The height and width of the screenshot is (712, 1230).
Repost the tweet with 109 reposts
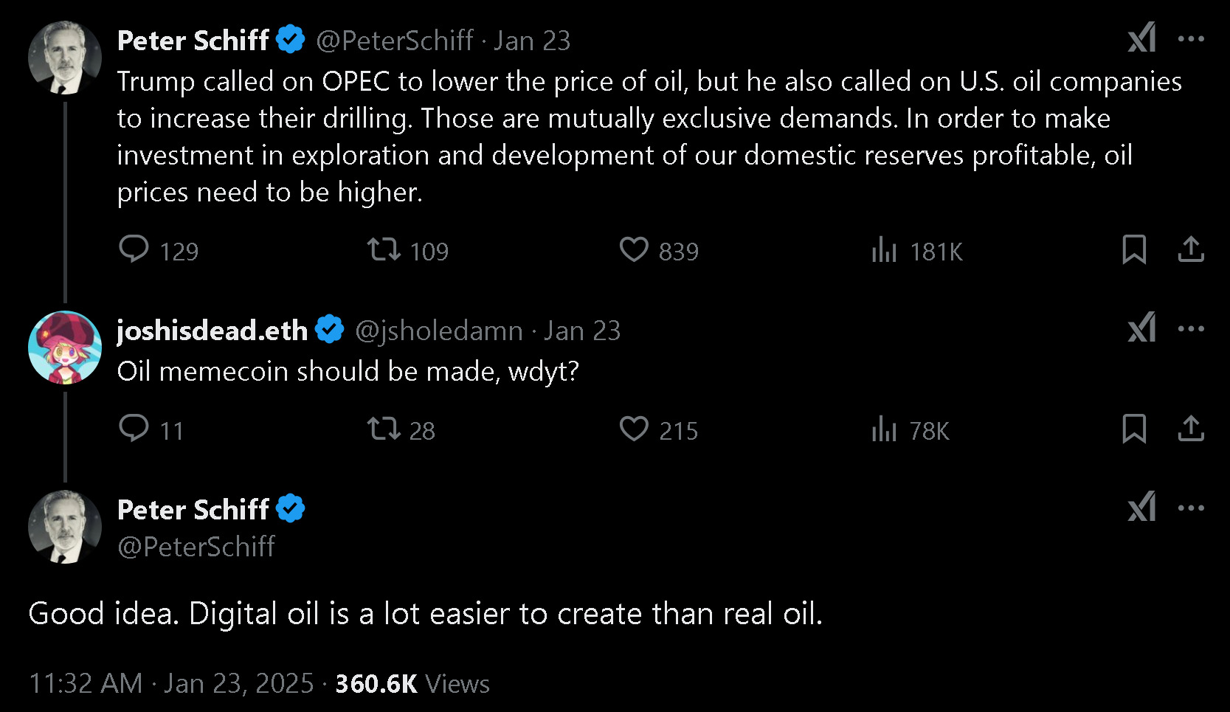pyautogui.click(x=384, y=250)
